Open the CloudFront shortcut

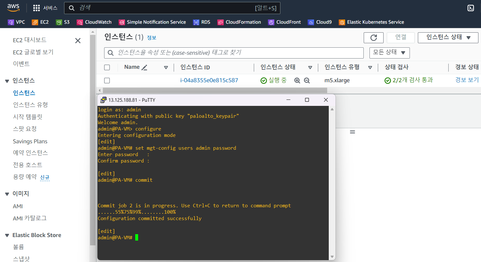pyautogui.click(x=285, y=22)
